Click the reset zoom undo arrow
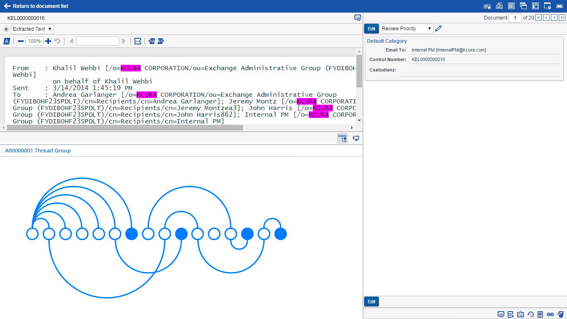This screenshot has width=567, height=319. 58,41
